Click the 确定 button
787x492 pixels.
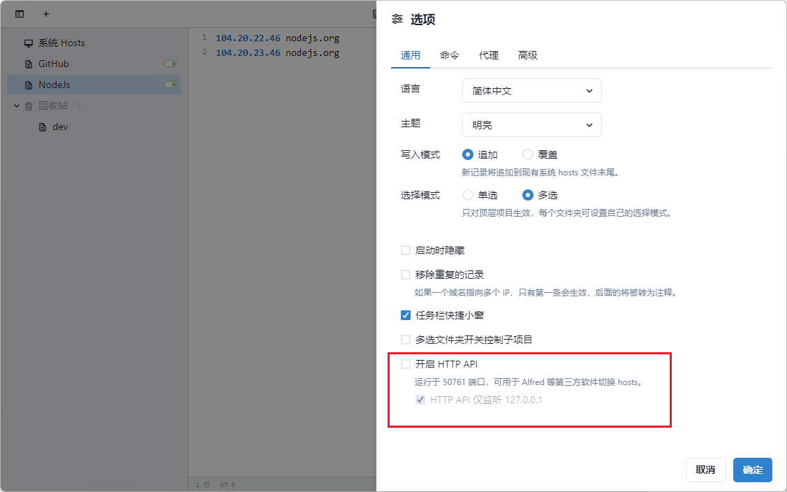coord(752,470)
